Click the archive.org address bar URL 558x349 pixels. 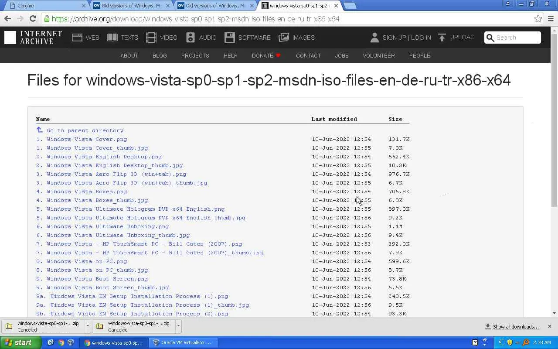[x=195, y=19]
